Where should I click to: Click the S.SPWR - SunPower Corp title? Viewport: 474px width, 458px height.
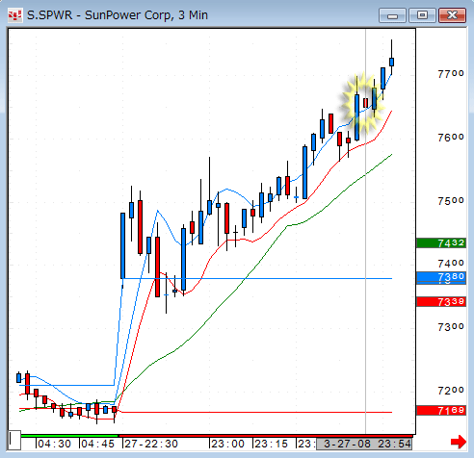click(x=118, y=15)
